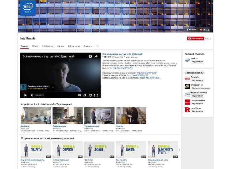The height and width of the screenshot is (169, 225).
Task: Open the Twitter URL in description
Action: [137, 75]
